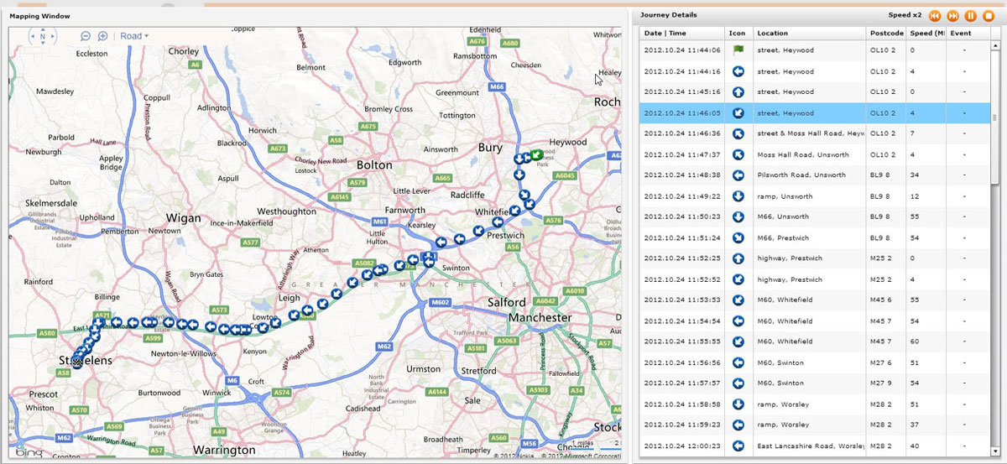Click the left arrow icon in 11:44:16 row
The image size is (1007, 464).
[738, 71]
